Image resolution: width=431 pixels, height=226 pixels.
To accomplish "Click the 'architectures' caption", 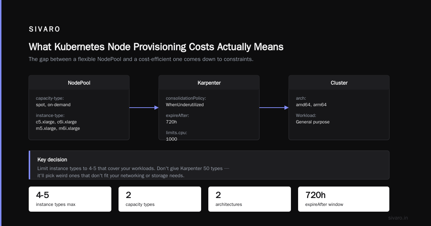I will click(229, 204).
